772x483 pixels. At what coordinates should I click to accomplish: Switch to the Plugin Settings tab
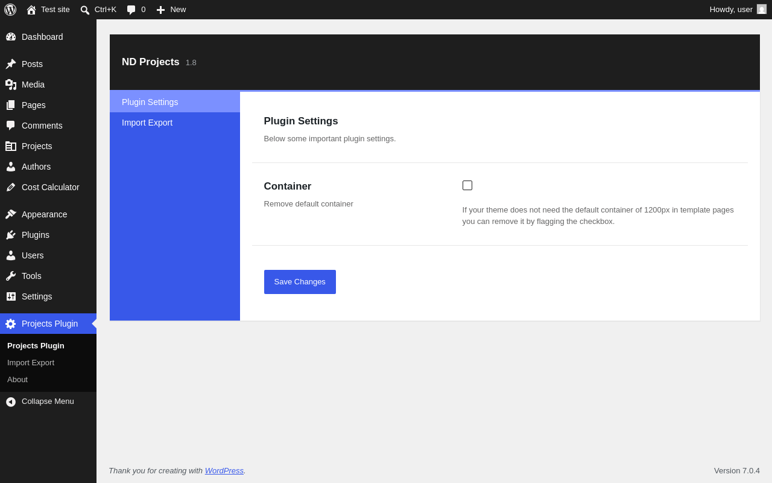175,102
